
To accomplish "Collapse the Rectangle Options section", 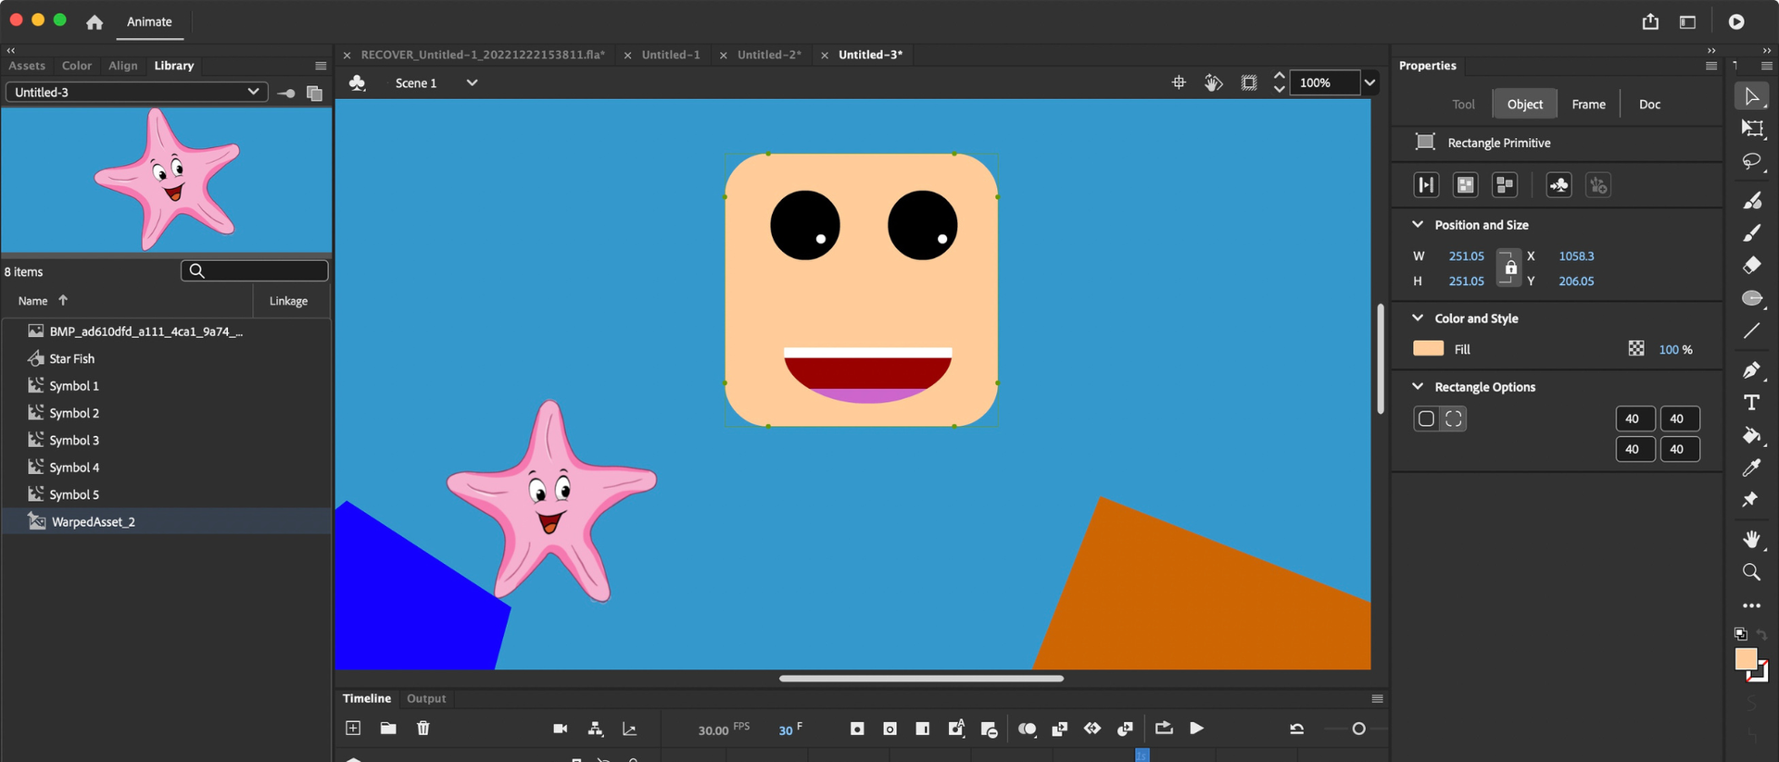I will click(x=1418, y=386).
